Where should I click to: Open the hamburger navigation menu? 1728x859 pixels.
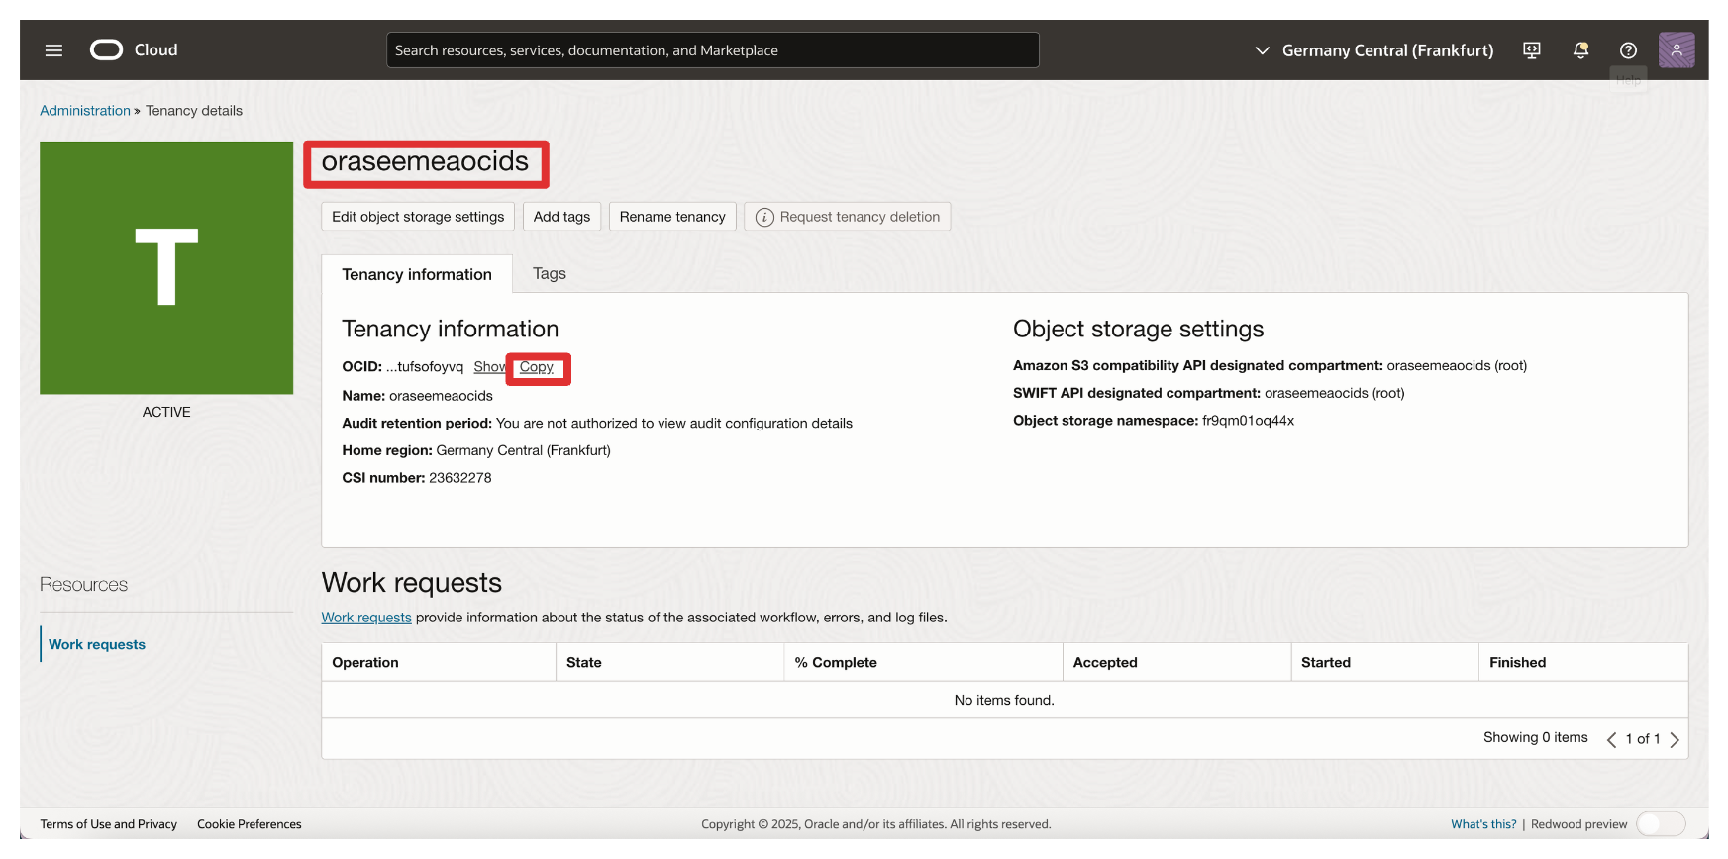(53, 50)
